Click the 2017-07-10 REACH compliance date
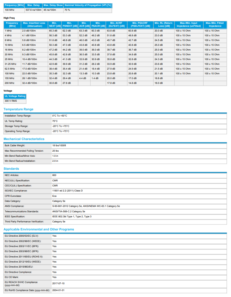The image size is (231, 297). click(58, 284)
